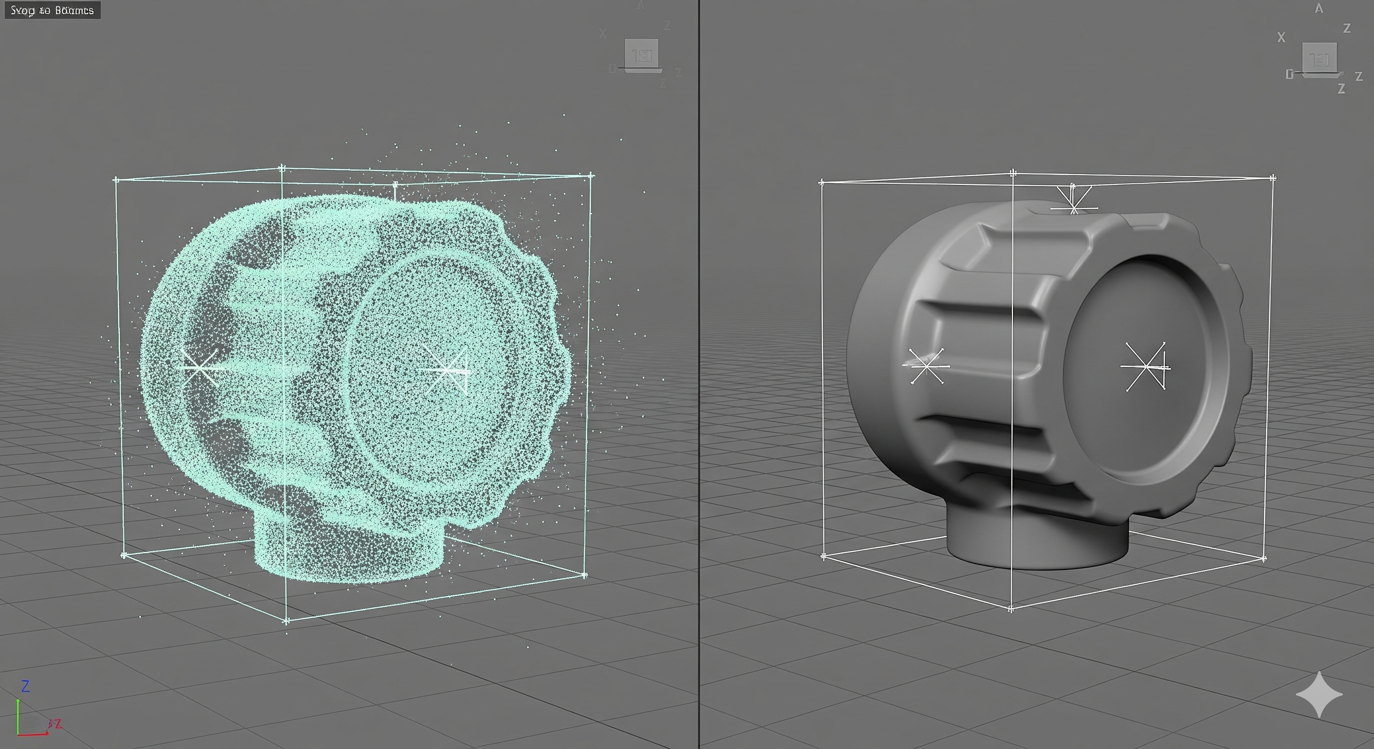Select the front-face locator on the point cloud

click(x=447, y=370)
